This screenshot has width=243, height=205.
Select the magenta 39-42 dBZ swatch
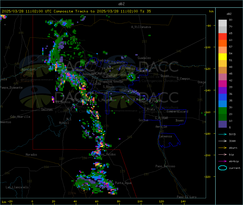click(222, 84)
